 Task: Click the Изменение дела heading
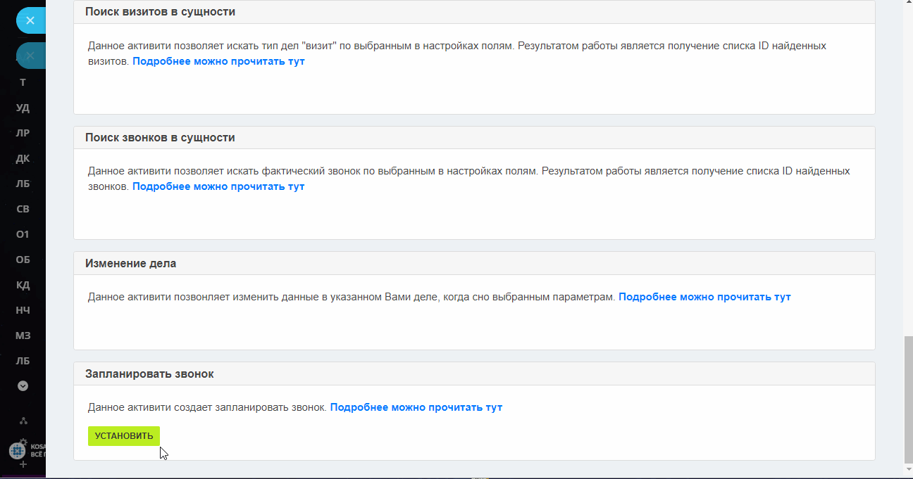point(131,263)
